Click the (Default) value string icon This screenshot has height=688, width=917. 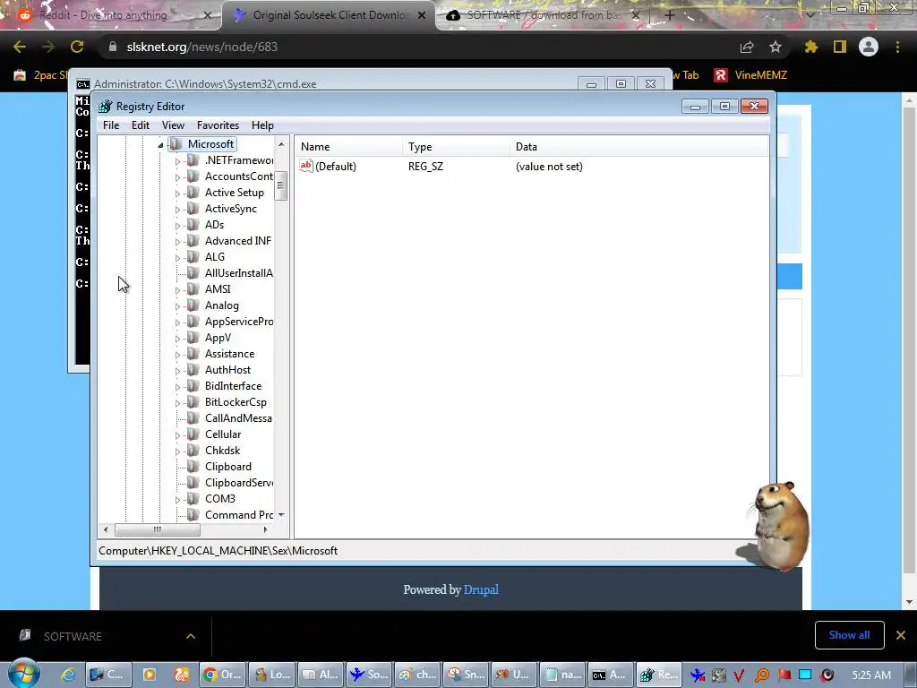pyautogui.click(x=306, y=166)
